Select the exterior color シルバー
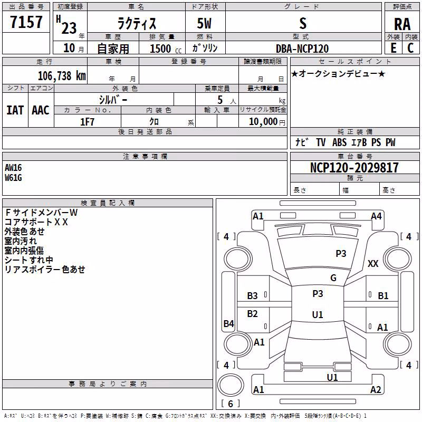 point(113,100)
